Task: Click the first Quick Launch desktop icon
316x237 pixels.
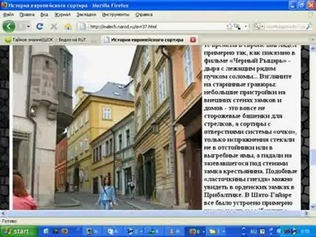Action: tap(46, 231)
